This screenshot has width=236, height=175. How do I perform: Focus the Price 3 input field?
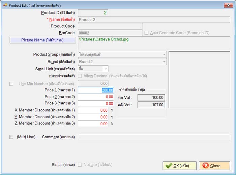tap(93, 104)
